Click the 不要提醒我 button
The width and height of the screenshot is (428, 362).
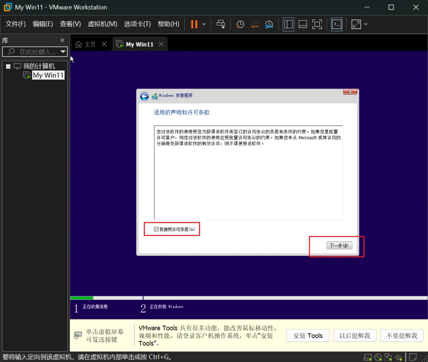402,335
